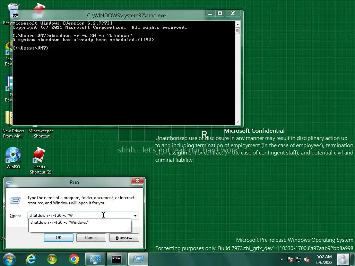Open the Windows flag taskbar icon
Image resolution: width=355 pixels, height=266 pixels.
[x=52, y=259]
